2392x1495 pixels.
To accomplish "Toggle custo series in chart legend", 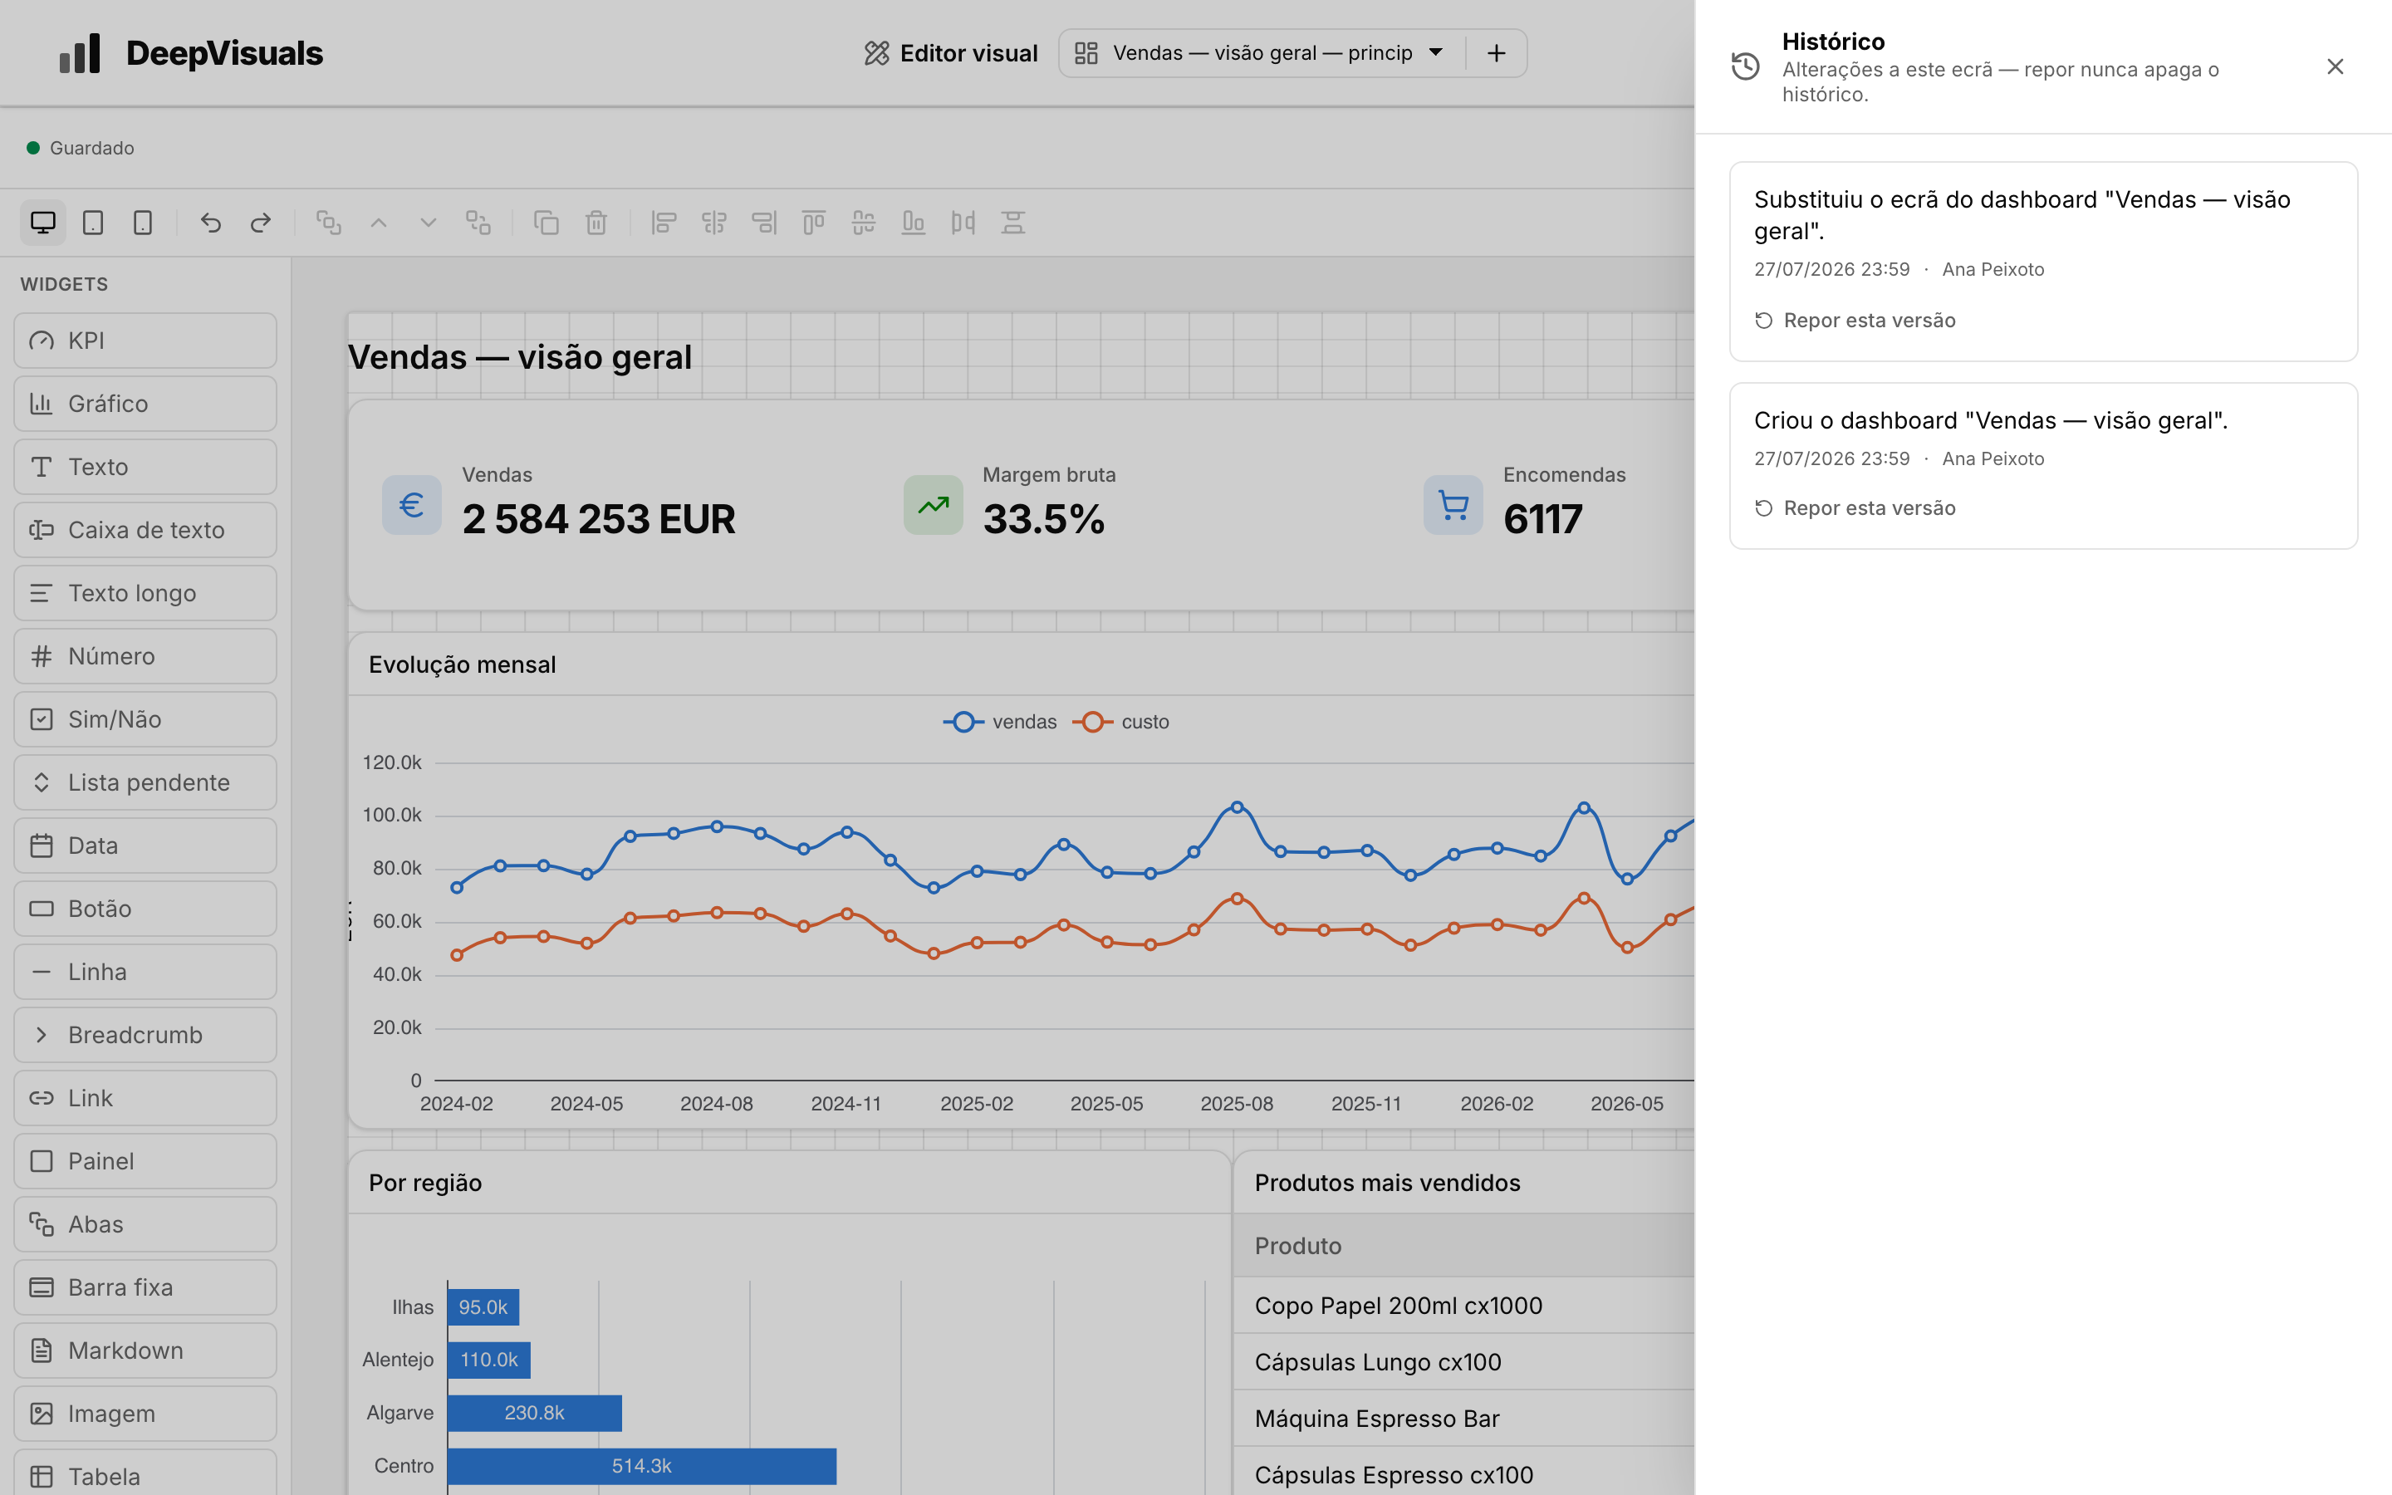I will click(1121, 722).
